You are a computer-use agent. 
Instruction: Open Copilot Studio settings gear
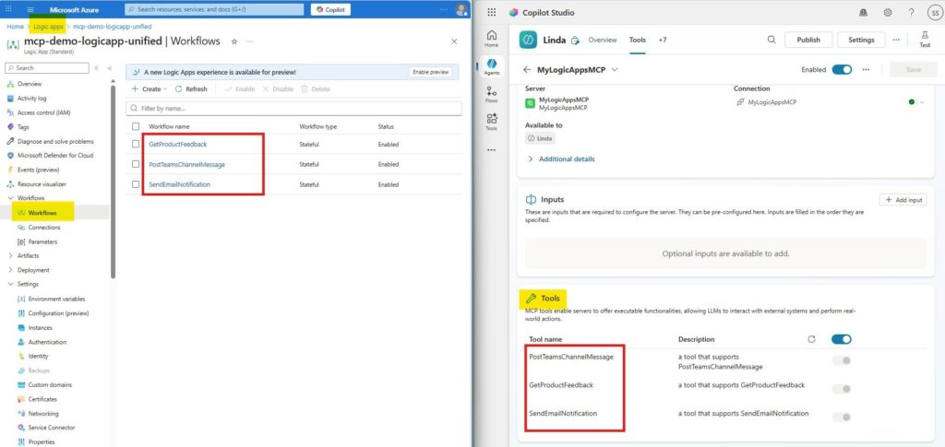point(888,13)
